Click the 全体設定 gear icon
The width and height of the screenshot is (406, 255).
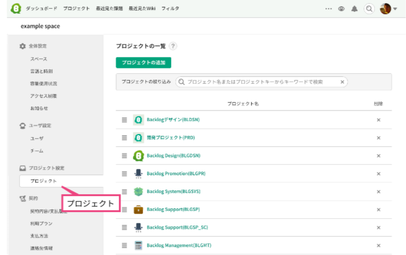(x=23, y=46)
